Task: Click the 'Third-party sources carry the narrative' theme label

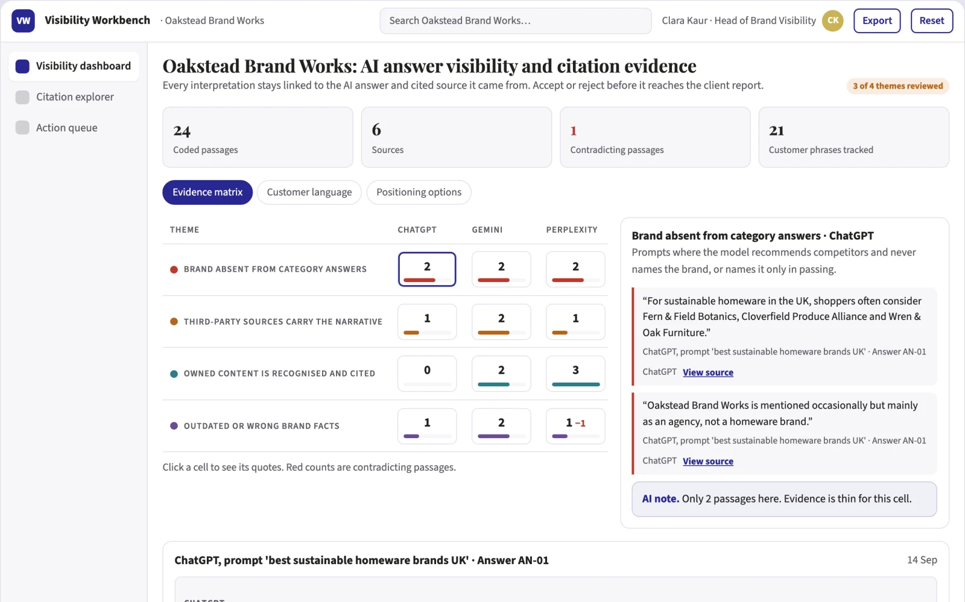Action: [283, 322]
